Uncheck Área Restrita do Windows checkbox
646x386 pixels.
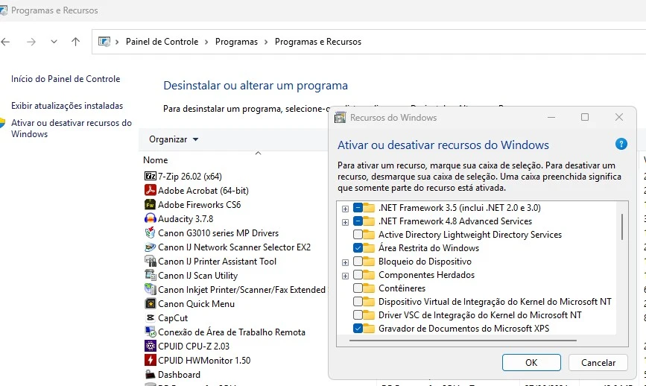point(358,248)
